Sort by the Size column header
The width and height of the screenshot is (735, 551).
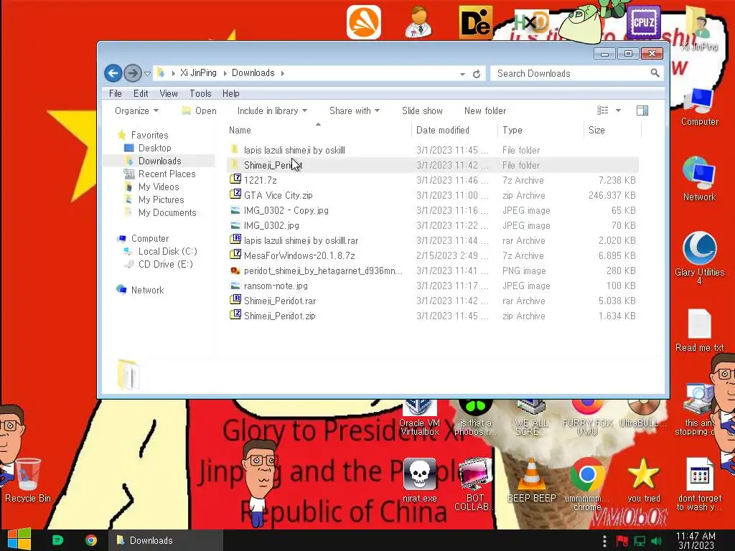coord(612,130)
